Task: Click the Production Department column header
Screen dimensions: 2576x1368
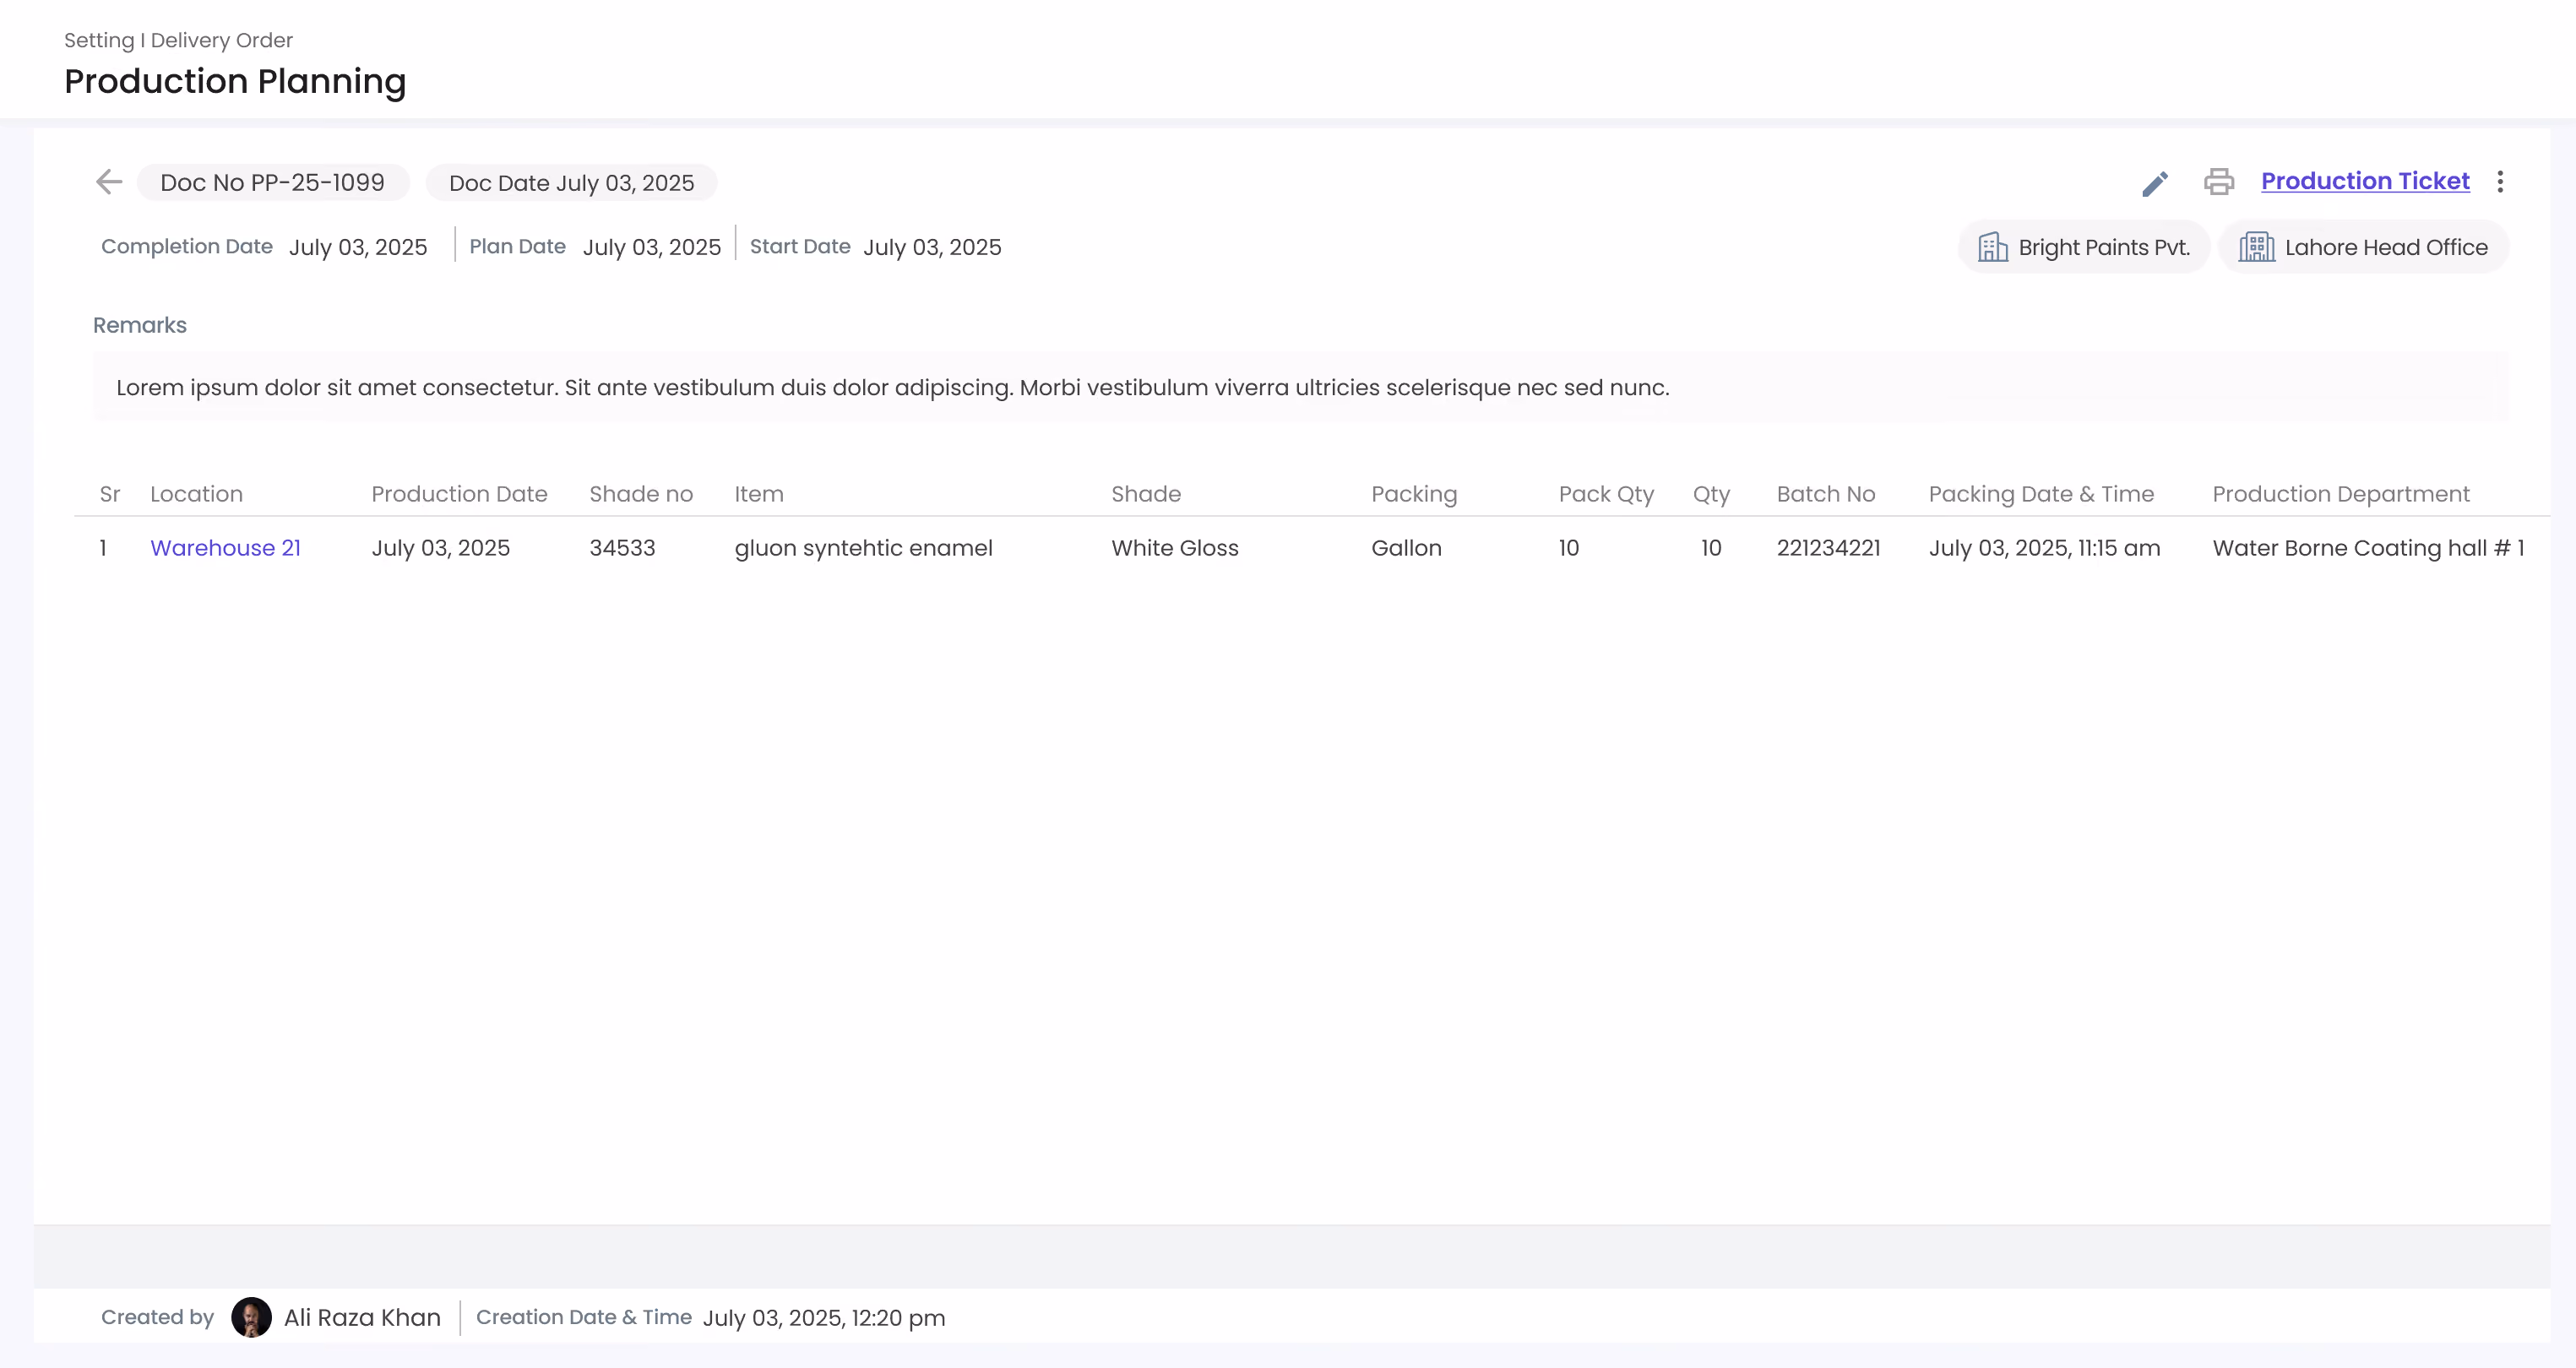Action: (x=2341, y=495)
